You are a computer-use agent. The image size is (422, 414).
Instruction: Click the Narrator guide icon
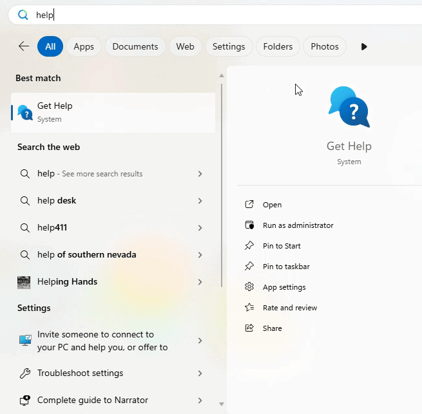tap(25, 400)
